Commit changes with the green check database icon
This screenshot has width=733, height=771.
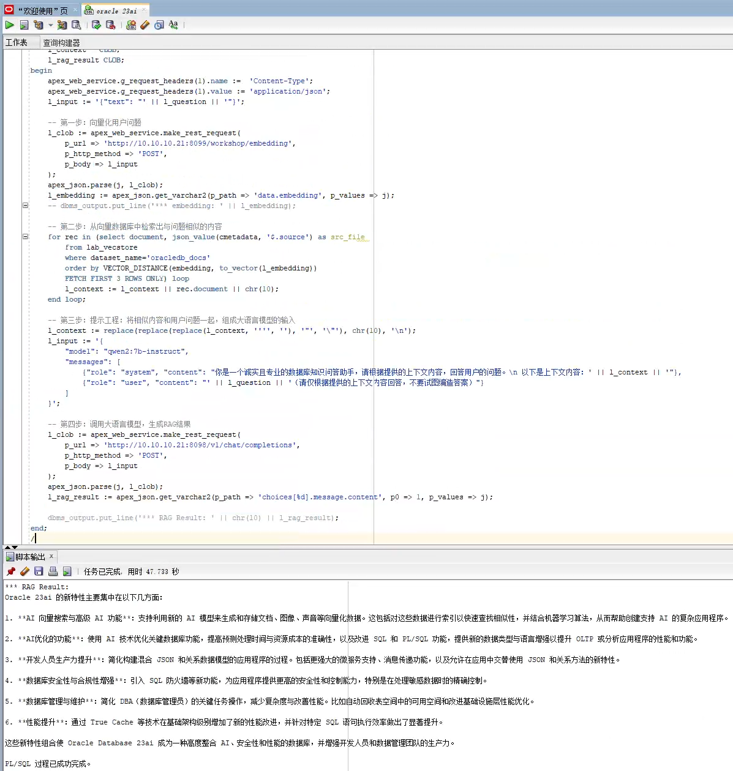(96, 25)
